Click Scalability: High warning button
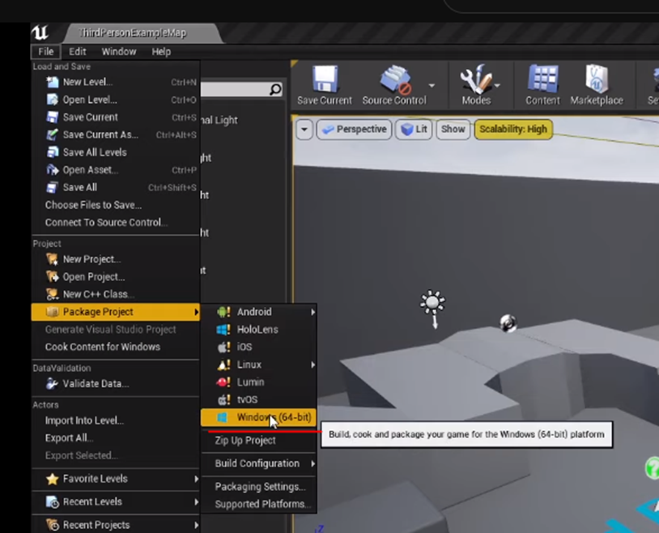Screen dimensions: 659x533 [513, 129]
